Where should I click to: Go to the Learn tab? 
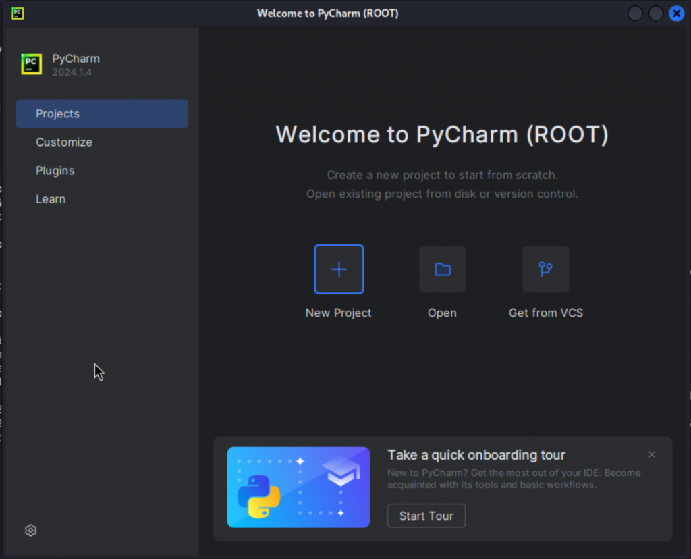coord(103,199)
